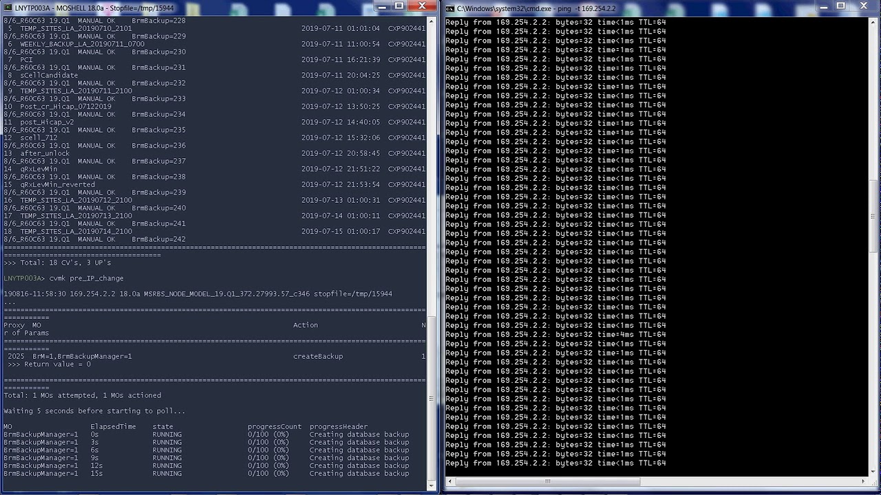Screen dimensions: 881x495
Task: Click the 'post_Hicap_v2' backup entry
Action: [47, 122]
